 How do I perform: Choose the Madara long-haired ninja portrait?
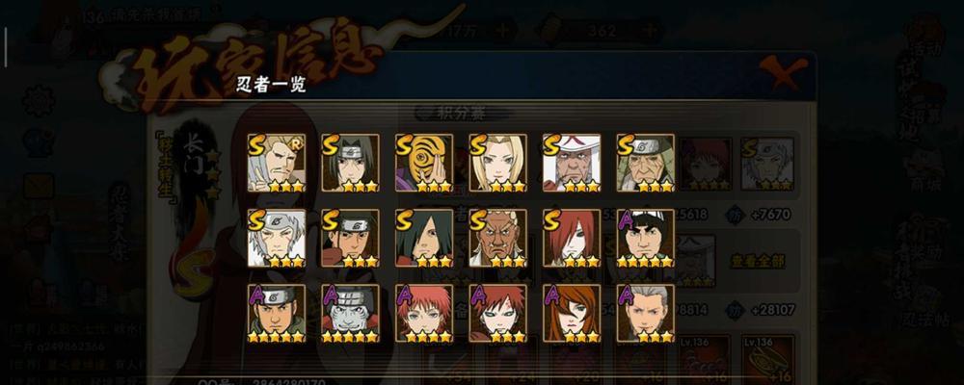click(424, 239)
